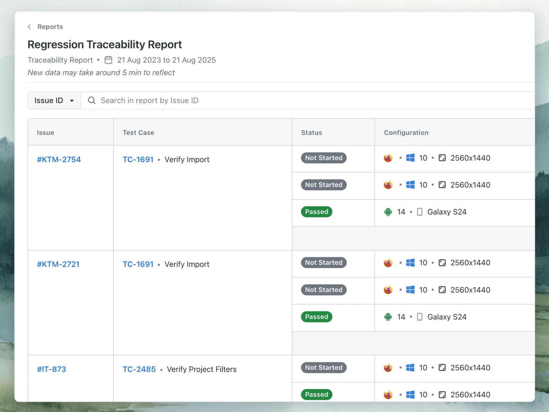Image resolution: width=549 pixels, height=412 pixels.
Task: Open TC-1691 in the #KTM-2754 row
Action: 138,159
